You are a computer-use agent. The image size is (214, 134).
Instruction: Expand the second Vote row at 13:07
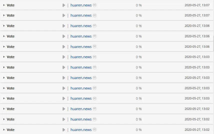tap(4, 15)
